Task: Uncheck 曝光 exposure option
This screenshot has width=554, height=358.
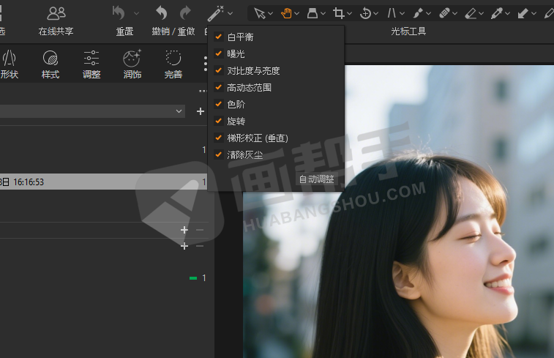Action: (219, 53)
